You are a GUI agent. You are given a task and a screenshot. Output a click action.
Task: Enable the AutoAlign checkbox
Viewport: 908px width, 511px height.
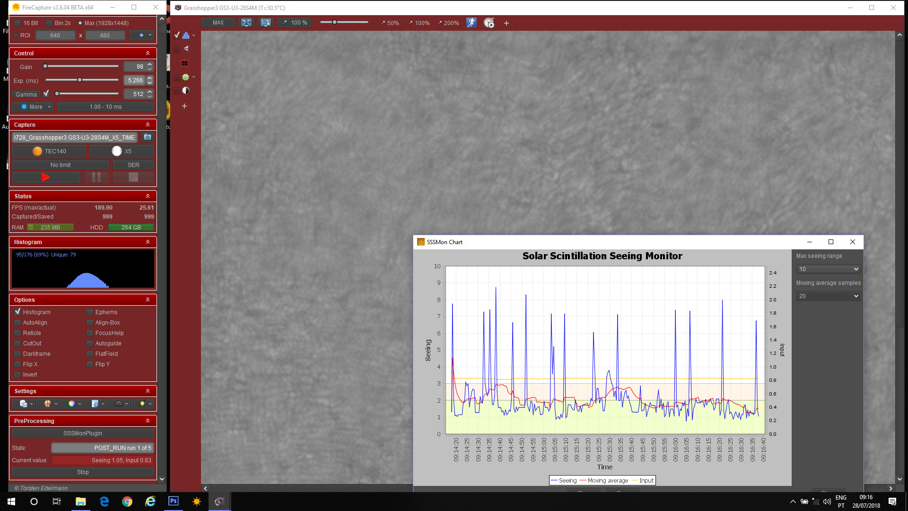(x=17, y=322)
